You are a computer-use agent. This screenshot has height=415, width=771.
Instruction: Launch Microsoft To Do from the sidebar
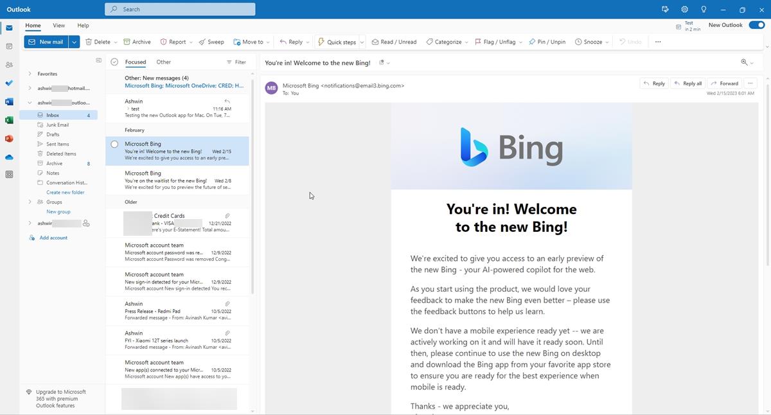click(9, 83)
